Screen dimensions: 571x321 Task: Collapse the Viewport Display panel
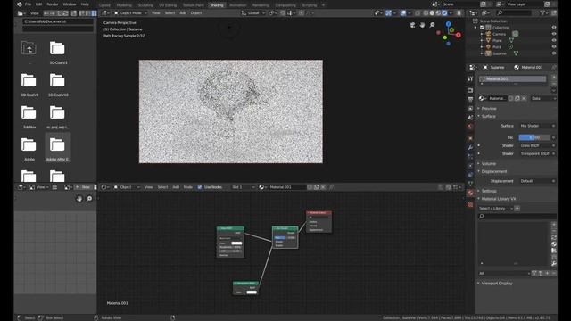(x=497, y=284)
